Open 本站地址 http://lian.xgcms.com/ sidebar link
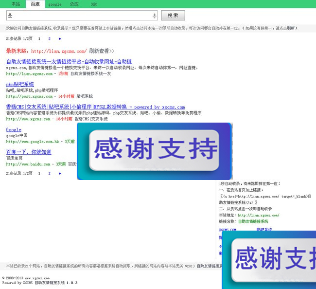 point(259,215)
